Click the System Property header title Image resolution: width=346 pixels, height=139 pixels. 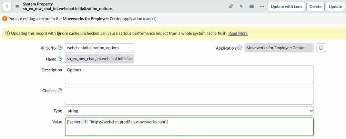click(x=38, y=4)
